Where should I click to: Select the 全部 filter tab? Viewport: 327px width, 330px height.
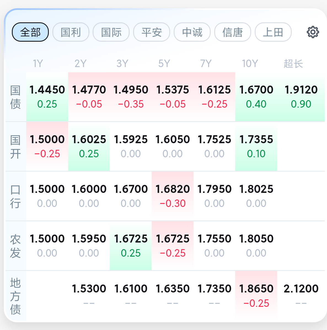click(x=30, y=32)
